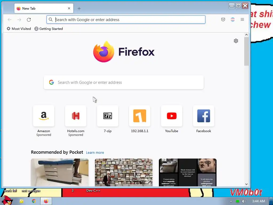This screenshot has height=205, width=273.
Task: Click the page center Google search box
Action: (124, 82)
